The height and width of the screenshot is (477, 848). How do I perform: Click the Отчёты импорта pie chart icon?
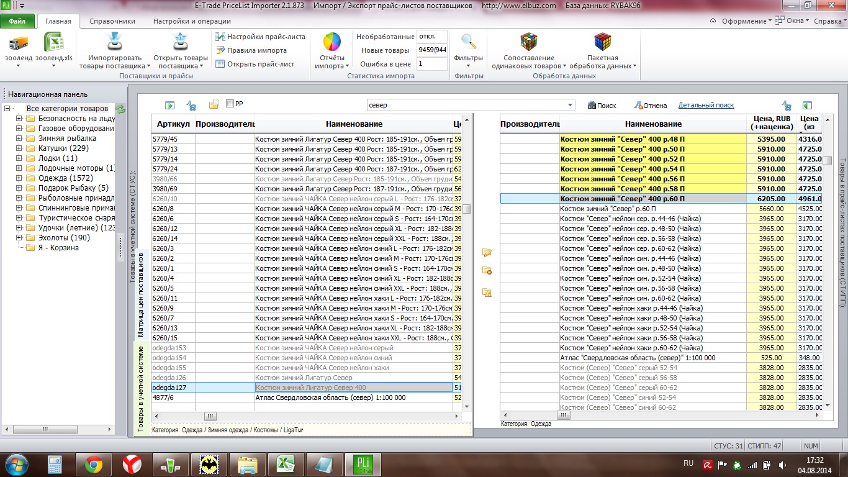[332, 42]
